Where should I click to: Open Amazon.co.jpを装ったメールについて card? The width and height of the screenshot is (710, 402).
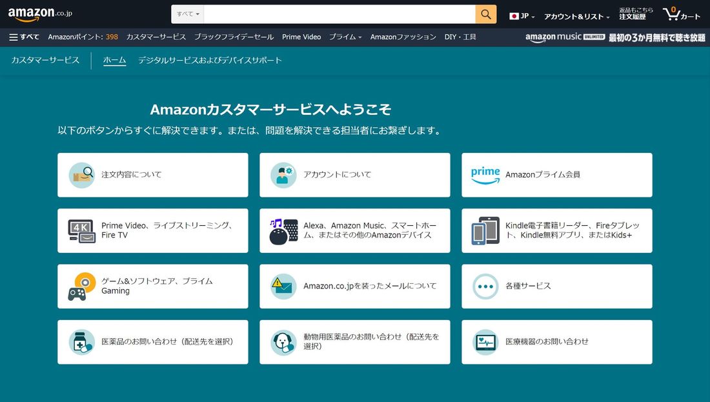click(x=355, y=286)
